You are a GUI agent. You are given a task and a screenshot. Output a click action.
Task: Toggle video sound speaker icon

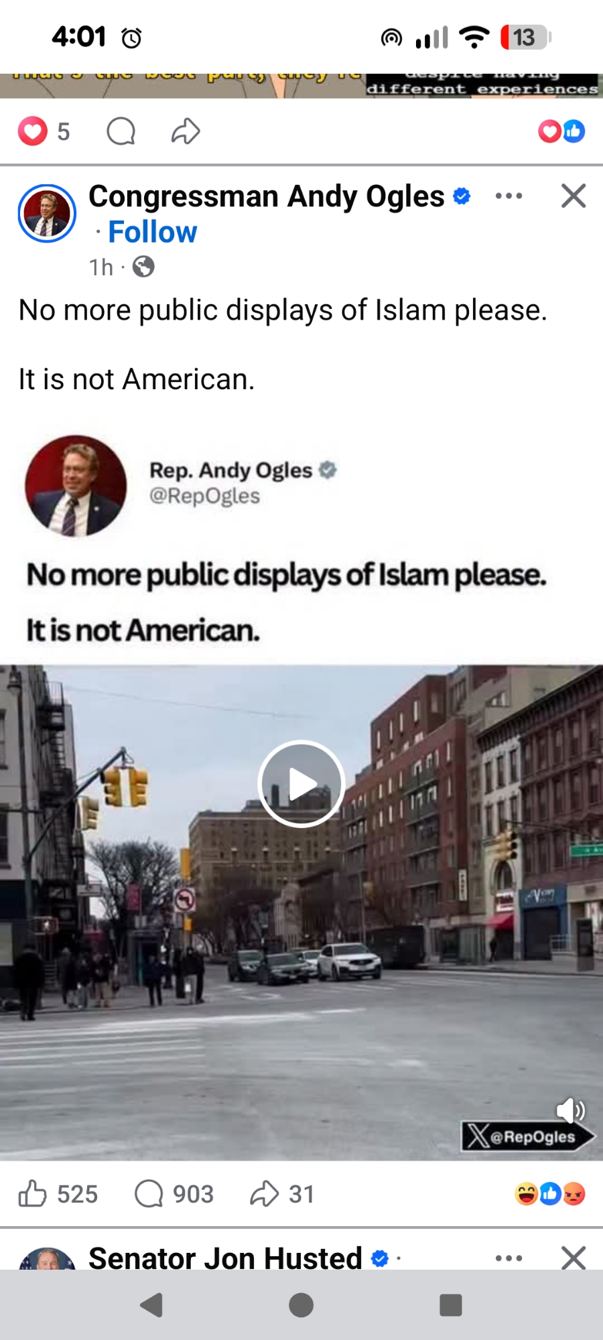(x=571, y=1110)
